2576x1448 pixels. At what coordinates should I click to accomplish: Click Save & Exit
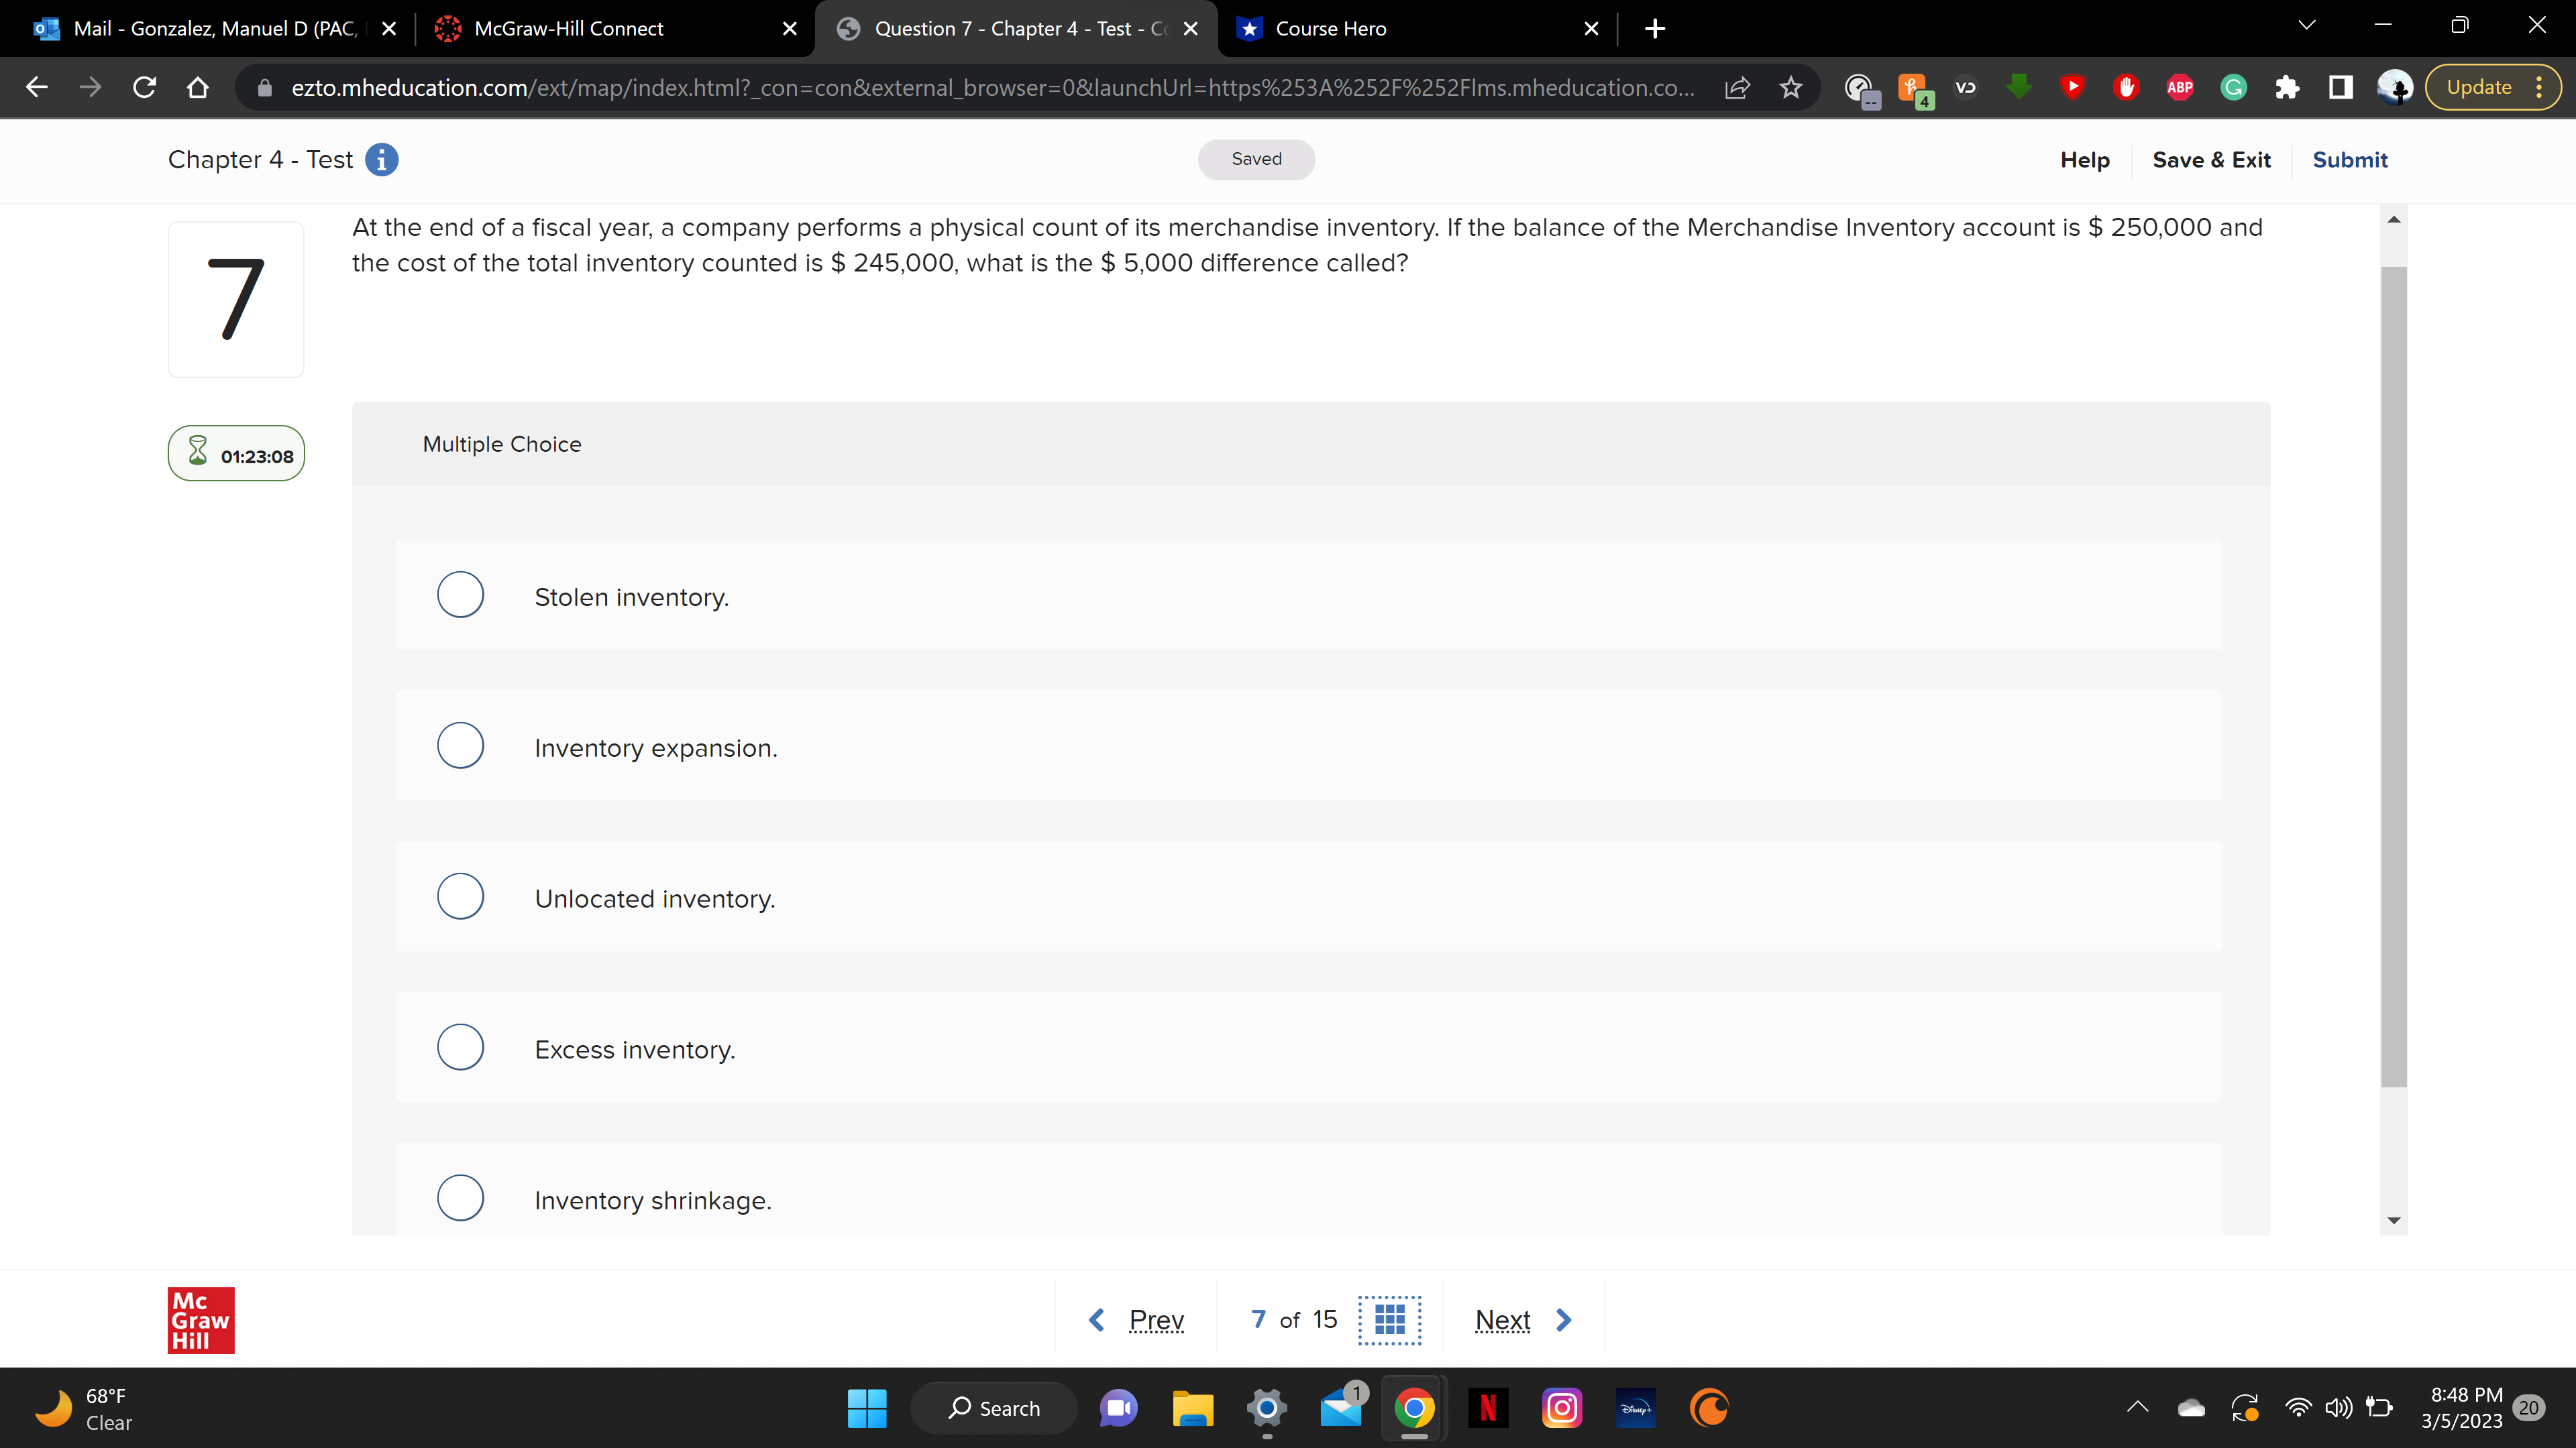(2211, 160)
